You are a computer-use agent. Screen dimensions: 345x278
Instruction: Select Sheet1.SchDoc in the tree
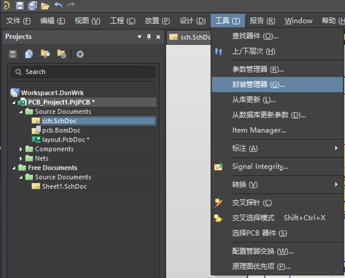(64, 186)
